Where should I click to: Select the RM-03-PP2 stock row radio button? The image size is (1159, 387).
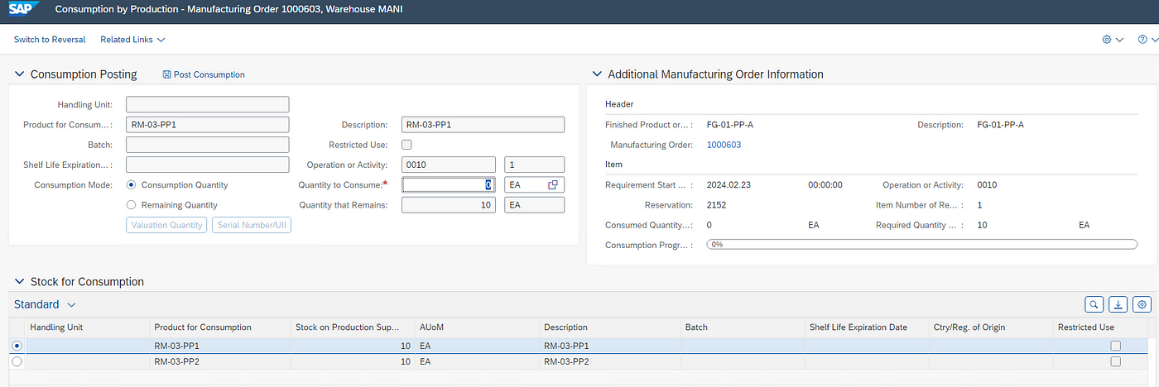coord(17,361)
